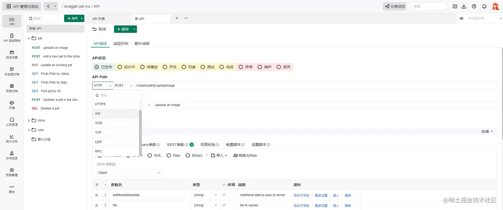The width and height of the screenshot is (503, 210).
Task: Click the 分享项目 share button
Action: [395, 6]
